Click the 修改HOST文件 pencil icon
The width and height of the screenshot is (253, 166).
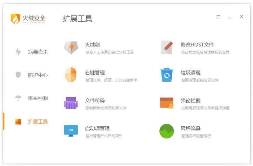click(167, 48)
